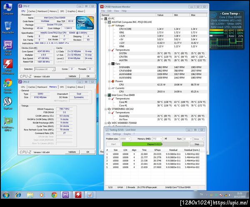
Task: Click the LinX elapsed time progress bar
Action: click(x=155, y=144)
